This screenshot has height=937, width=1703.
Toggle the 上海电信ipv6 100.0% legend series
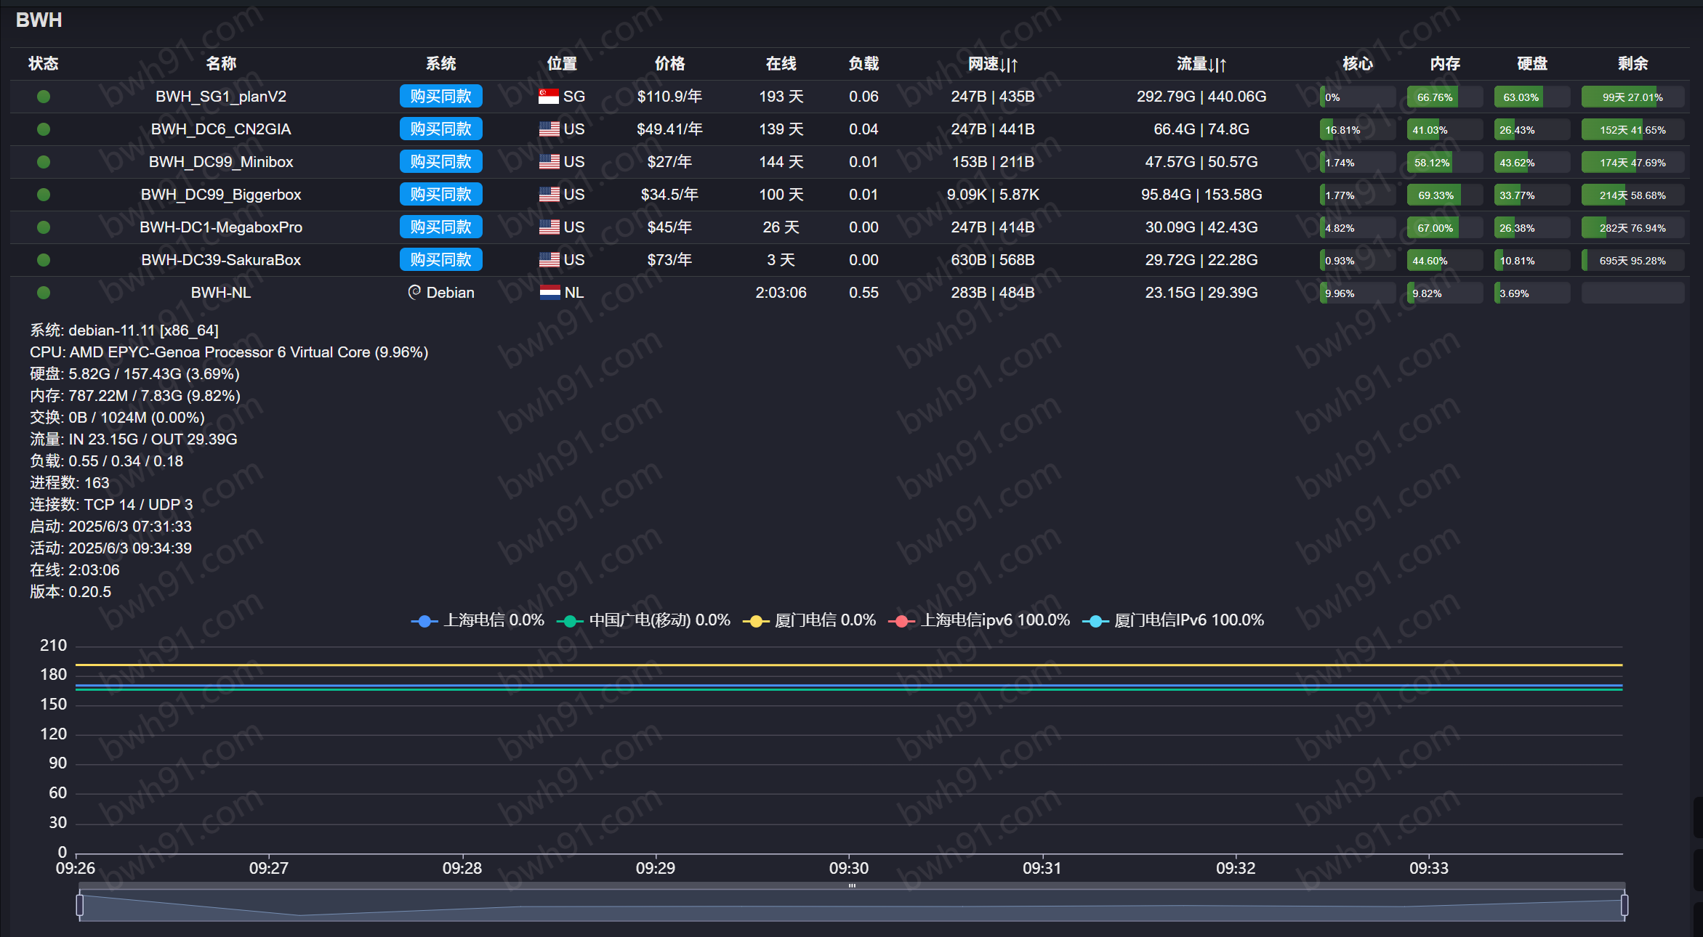(x=979, y=620)
